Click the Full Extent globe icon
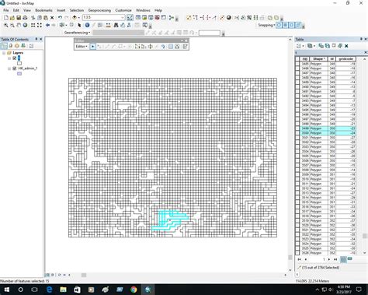This screenshot has height=295, width=368. click(x=25, y=25)
